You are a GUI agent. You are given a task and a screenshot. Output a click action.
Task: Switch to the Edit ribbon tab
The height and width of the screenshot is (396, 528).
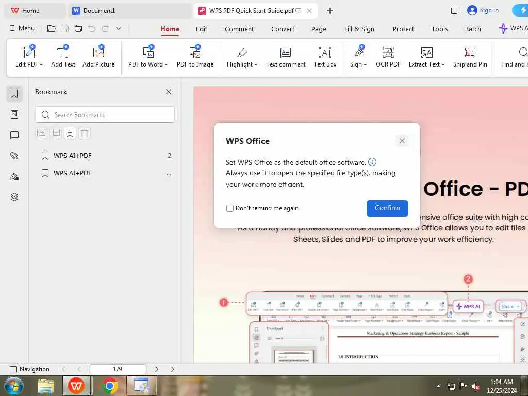pos(202,29)
